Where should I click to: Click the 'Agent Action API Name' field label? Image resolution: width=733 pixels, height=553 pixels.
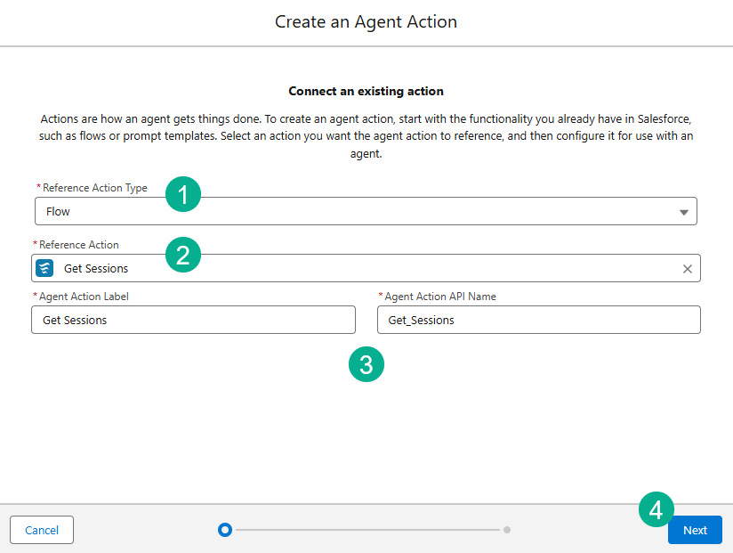point(441,297)
